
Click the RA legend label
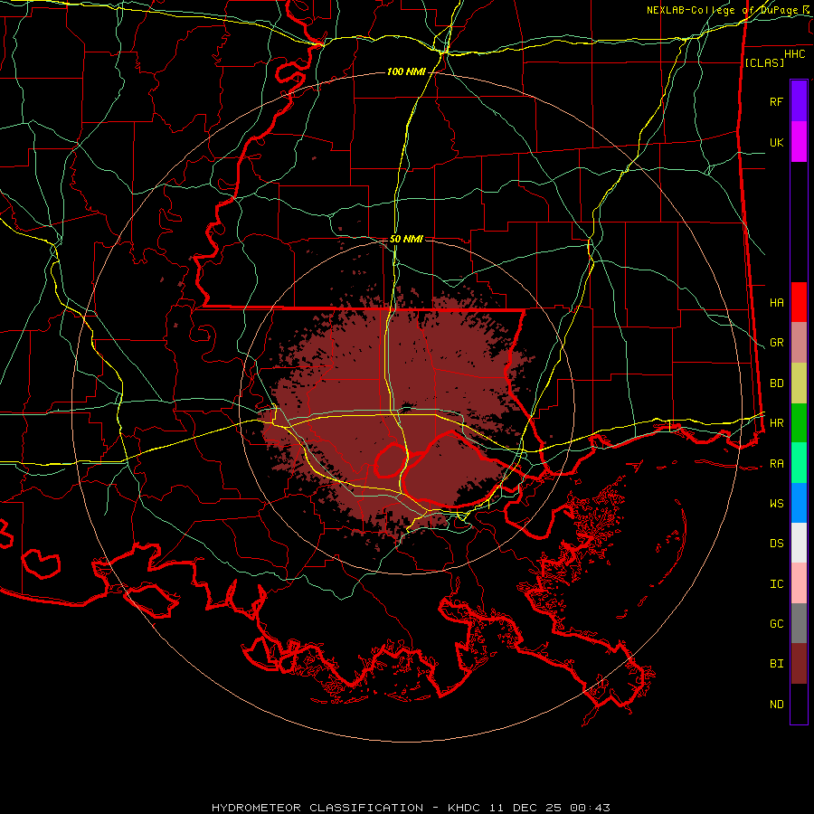click(x=776, y=464)
